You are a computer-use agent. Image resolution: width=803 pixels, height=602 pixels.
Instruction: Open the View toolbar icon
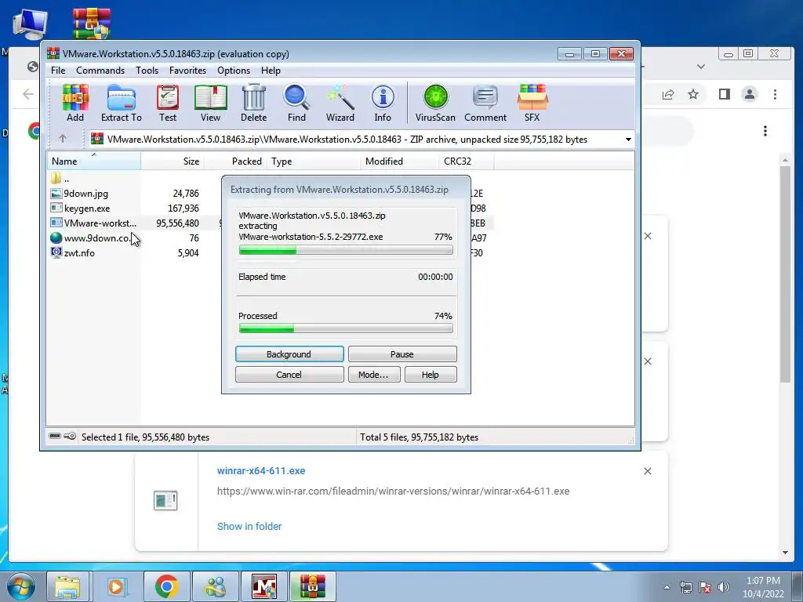pos(210,103)
